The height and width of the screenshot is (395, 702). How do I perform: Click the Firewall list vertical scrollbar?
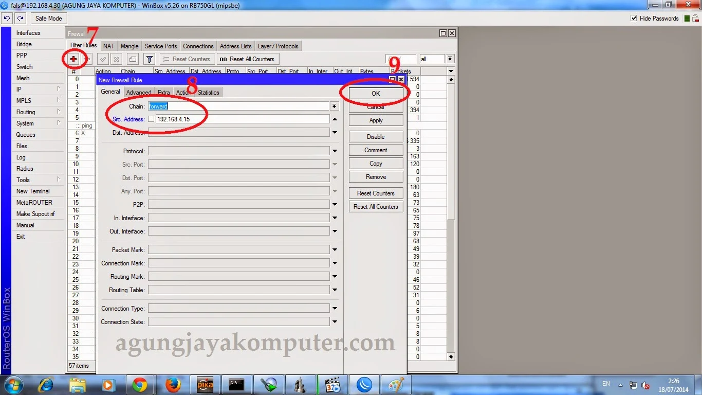click(x=451, y=152)
